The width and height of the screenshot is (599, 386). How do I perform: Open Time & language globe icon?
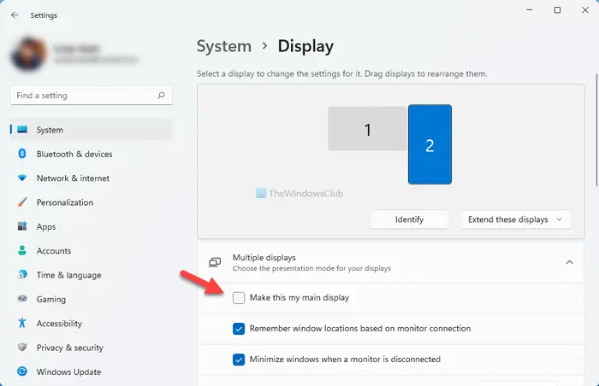22,275
